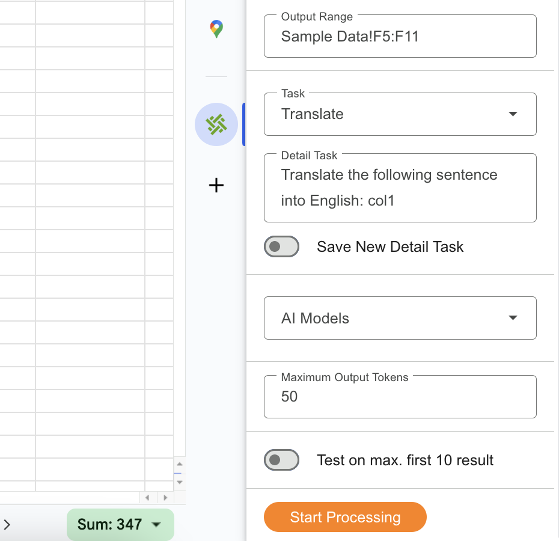Select an empty cell in the spreadsheet grid
This screenshot has height=541, width=559.
90,240
